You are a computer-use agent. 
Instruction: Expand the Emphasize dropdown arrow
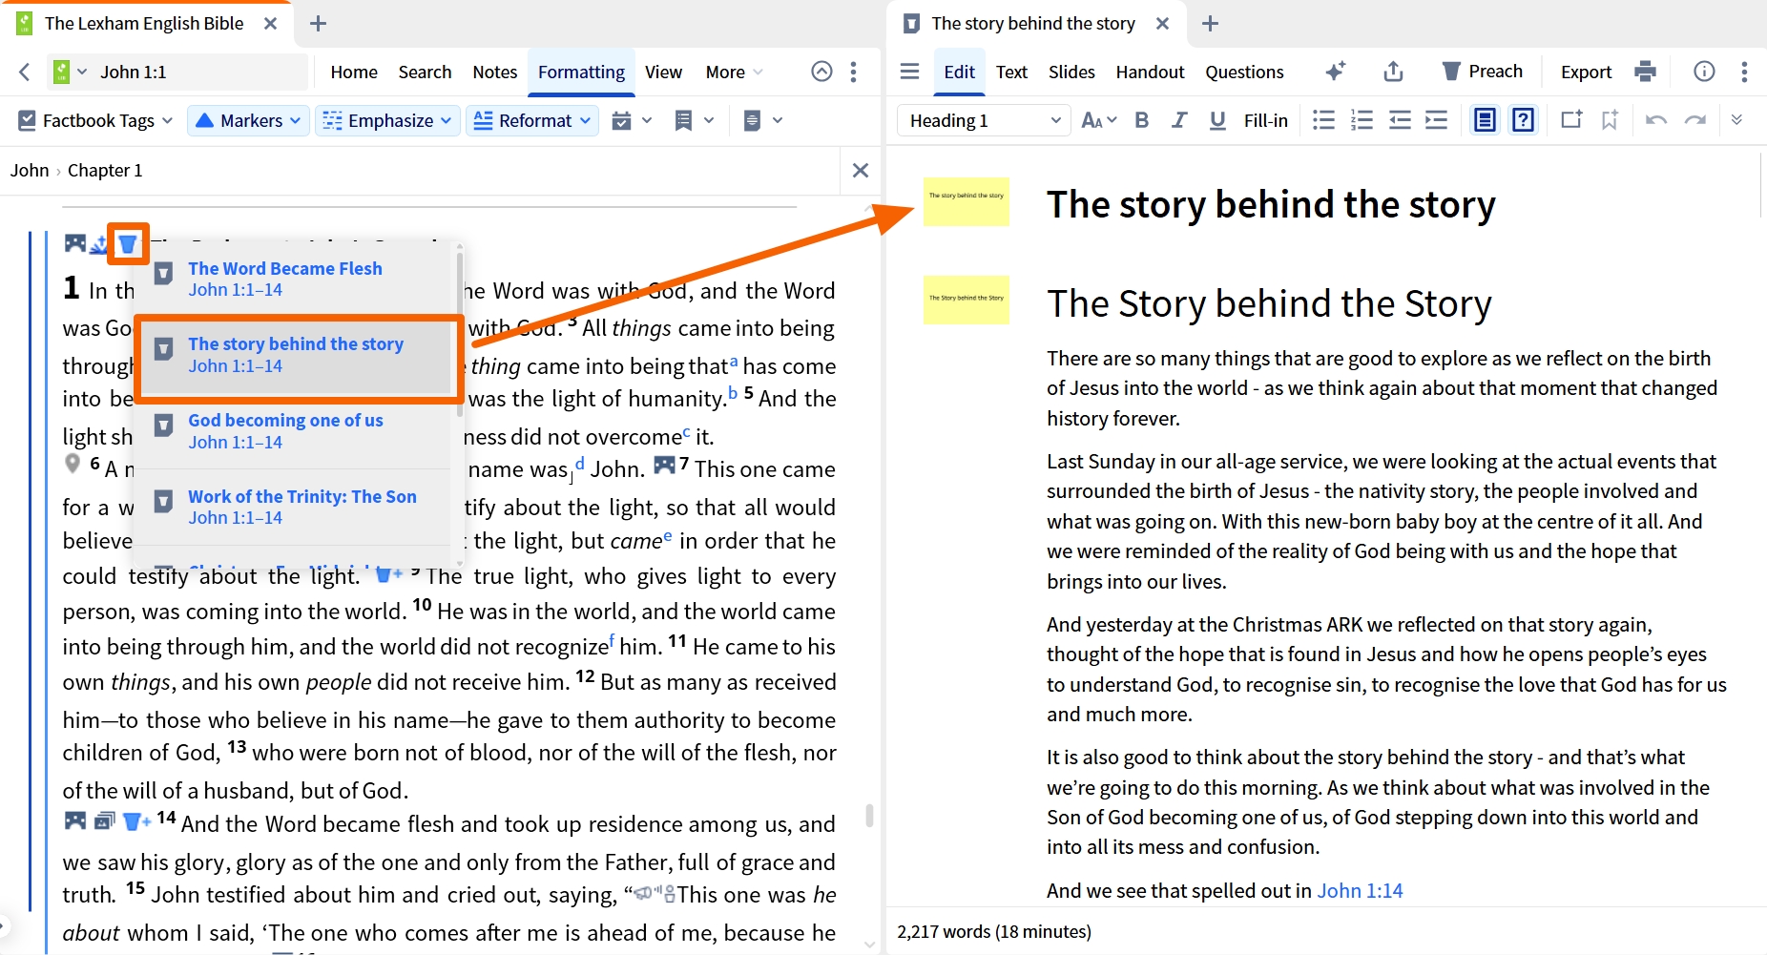point(447,120)
